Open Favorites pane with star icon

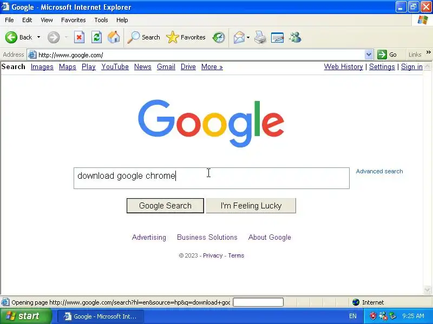pos(173,37)
